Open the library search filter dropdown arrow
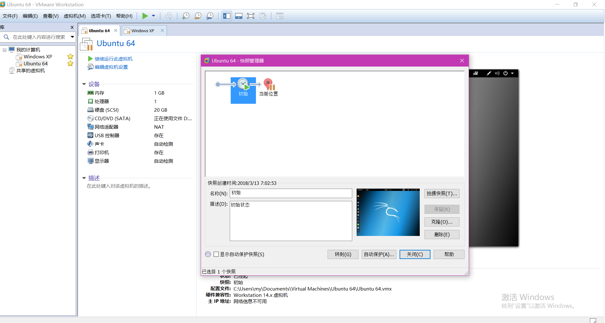This screenshot has width=605, height=323. pos(72,37)
